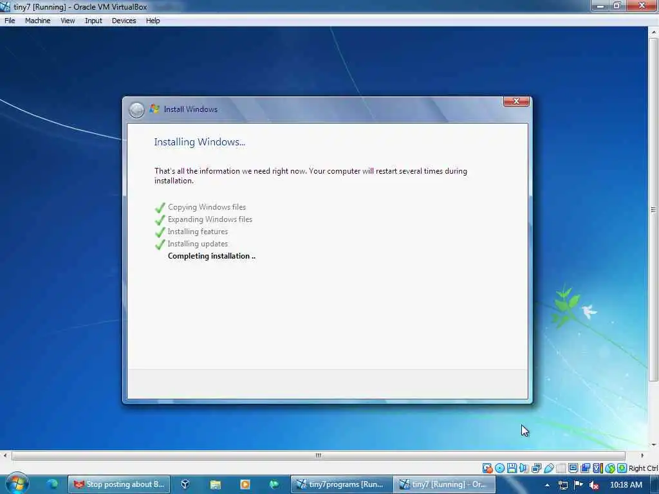Click 'Installing features' step
The image size is (659, 494).
pos(198,232)
